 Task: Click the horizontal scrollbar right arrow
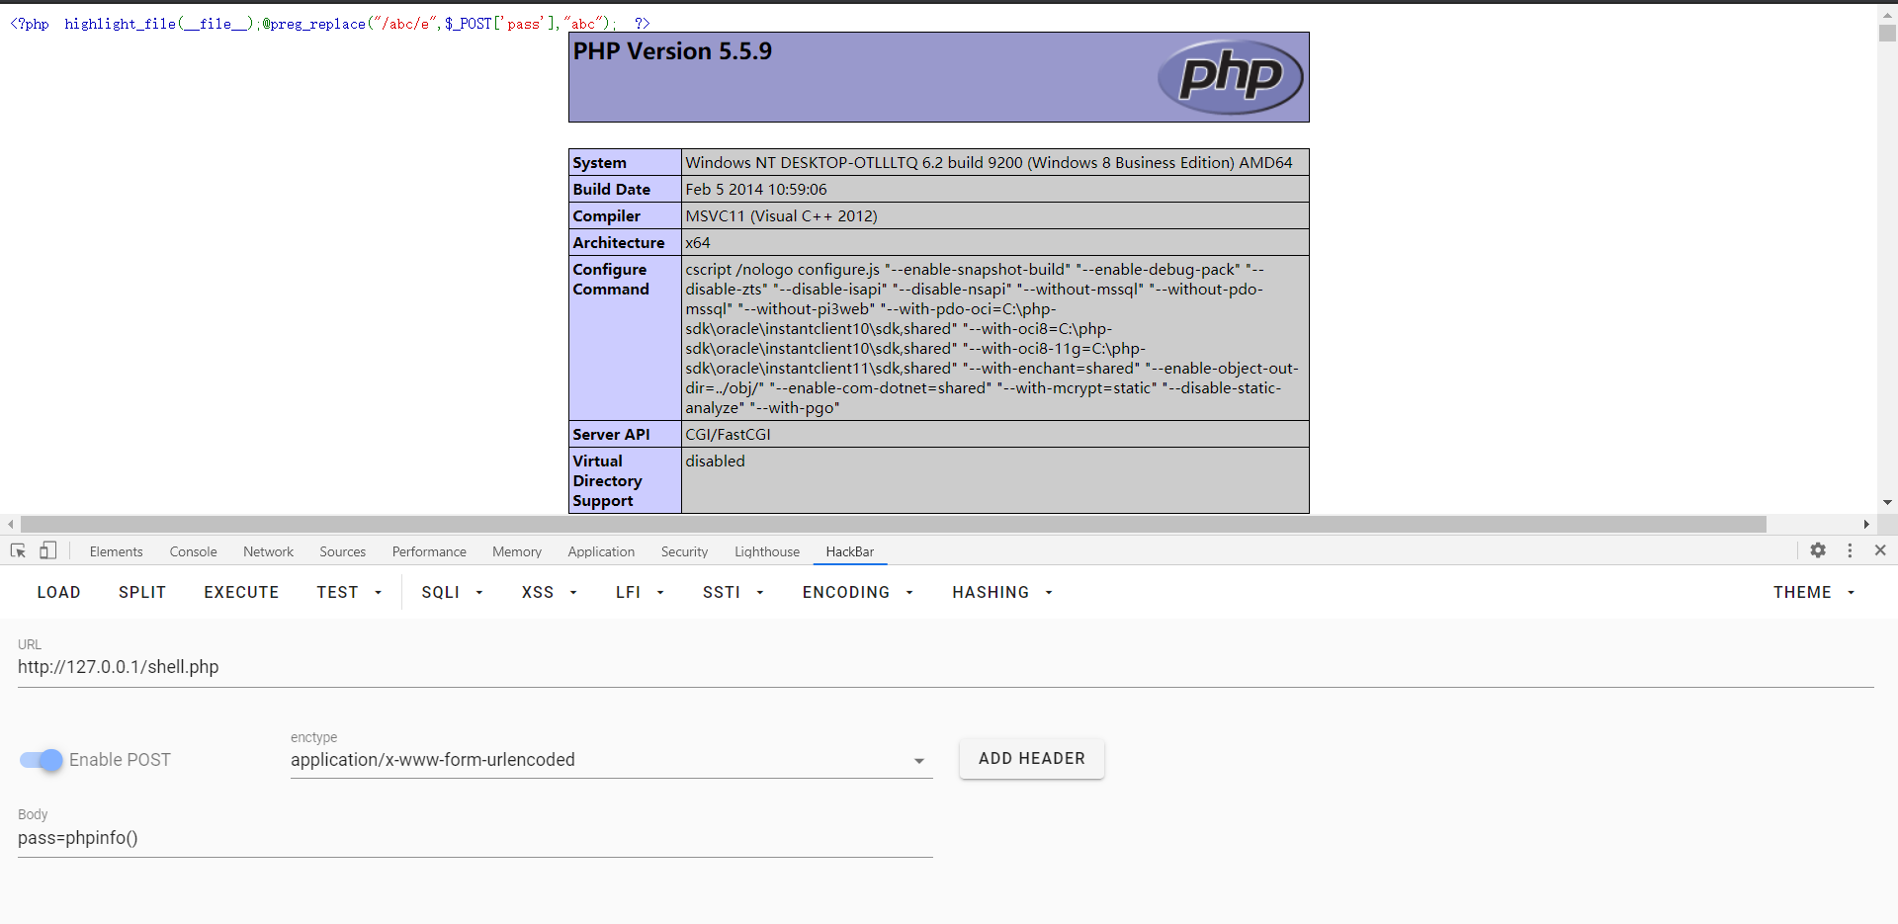[1866, 524]
